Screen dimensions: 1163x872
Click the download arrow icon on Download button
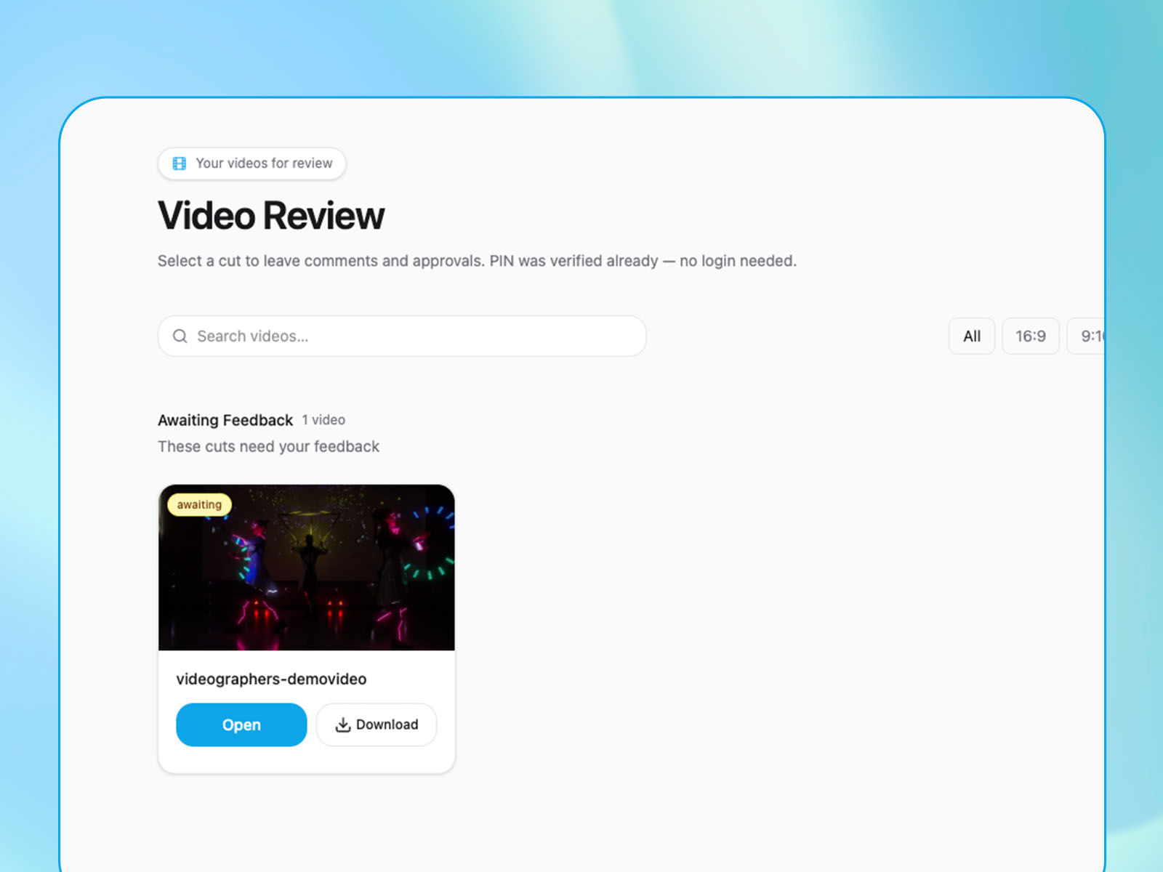tap(342, 724)
